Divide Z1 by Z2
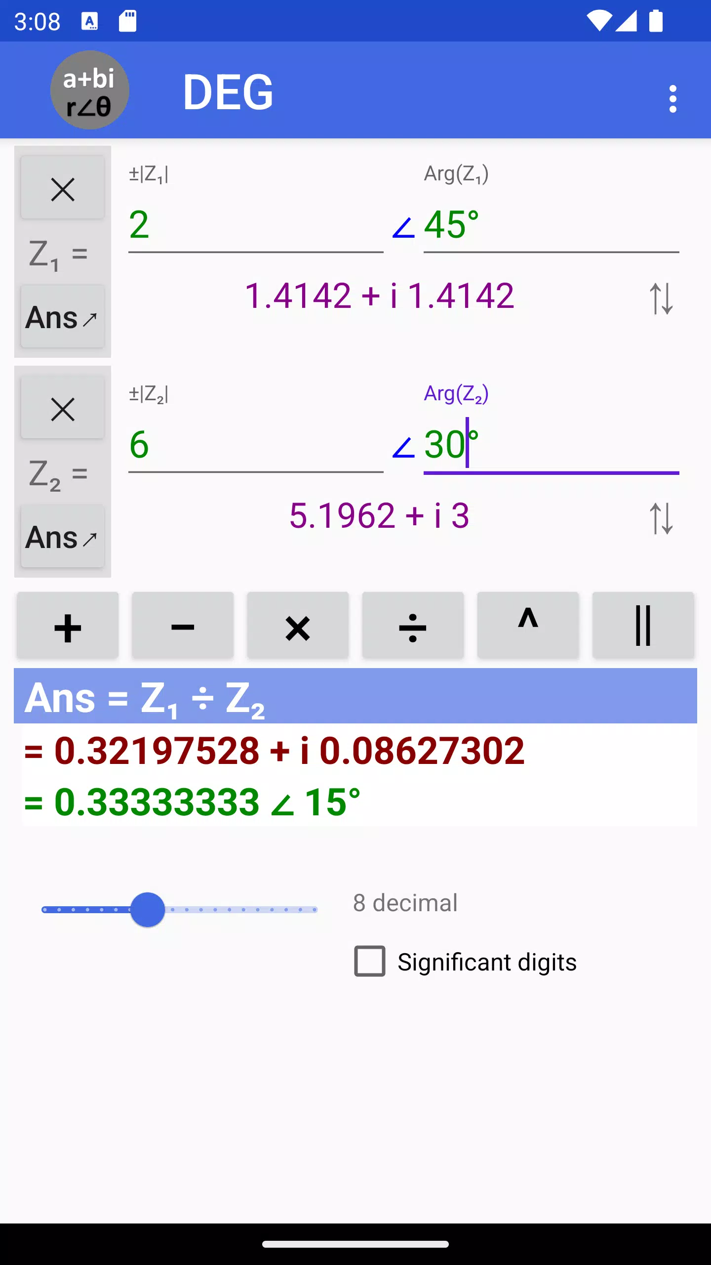711x1265 pixels. coord(413,626)
